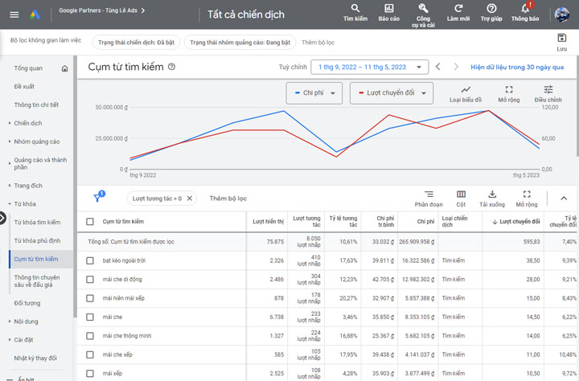Screen dimensions: 579x381
Task: Check the bạt kéo ngoài trời row
Action: pos(90,260)
